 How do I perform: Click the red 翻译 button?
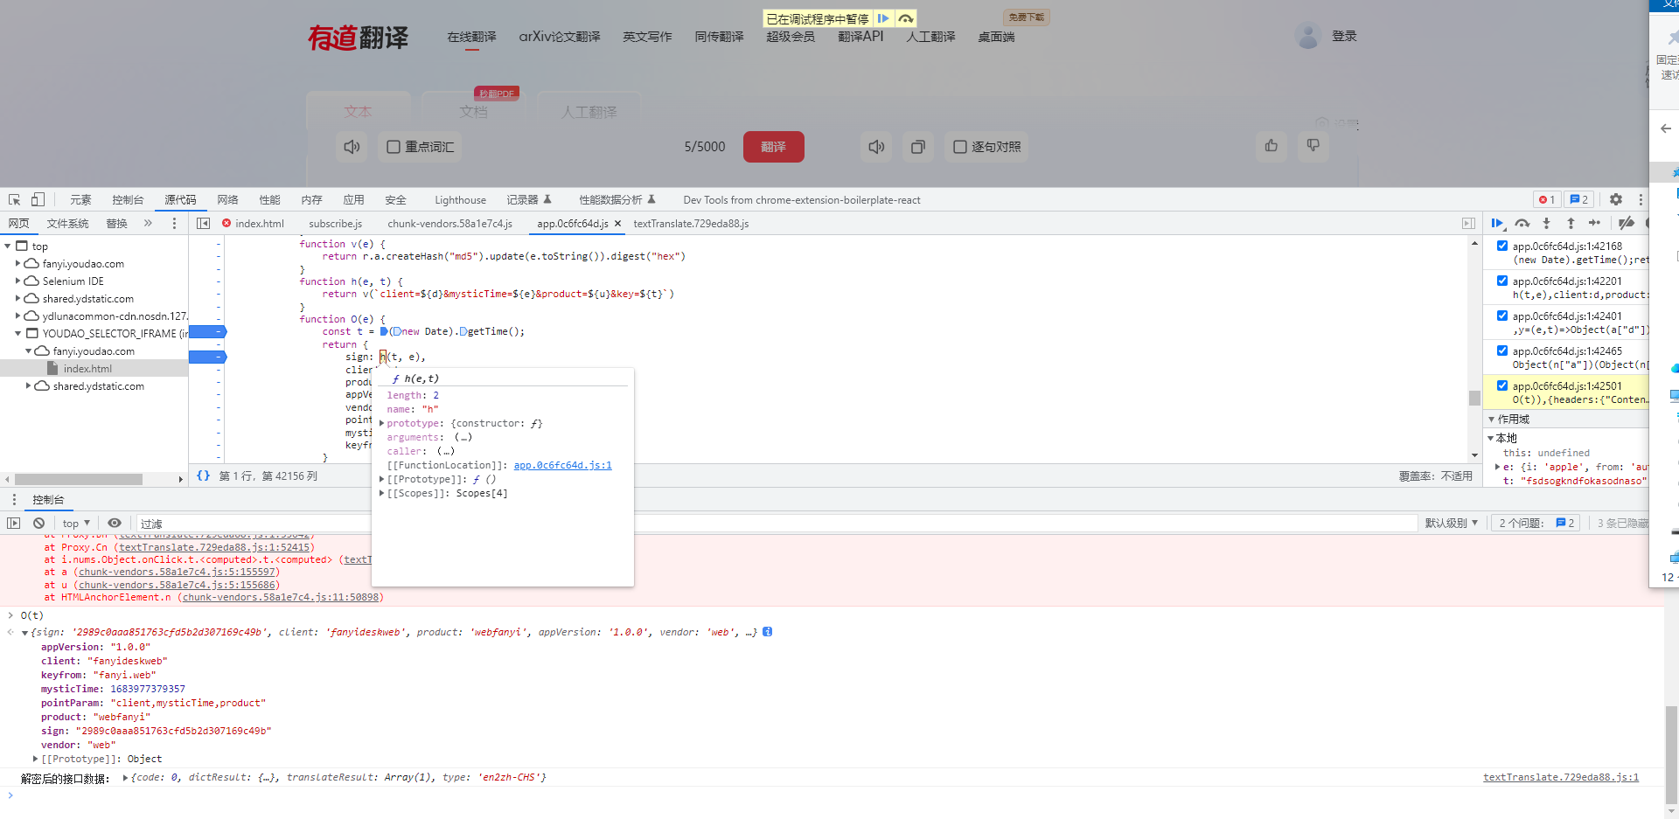pyautogui.click(x=773, y=147)
